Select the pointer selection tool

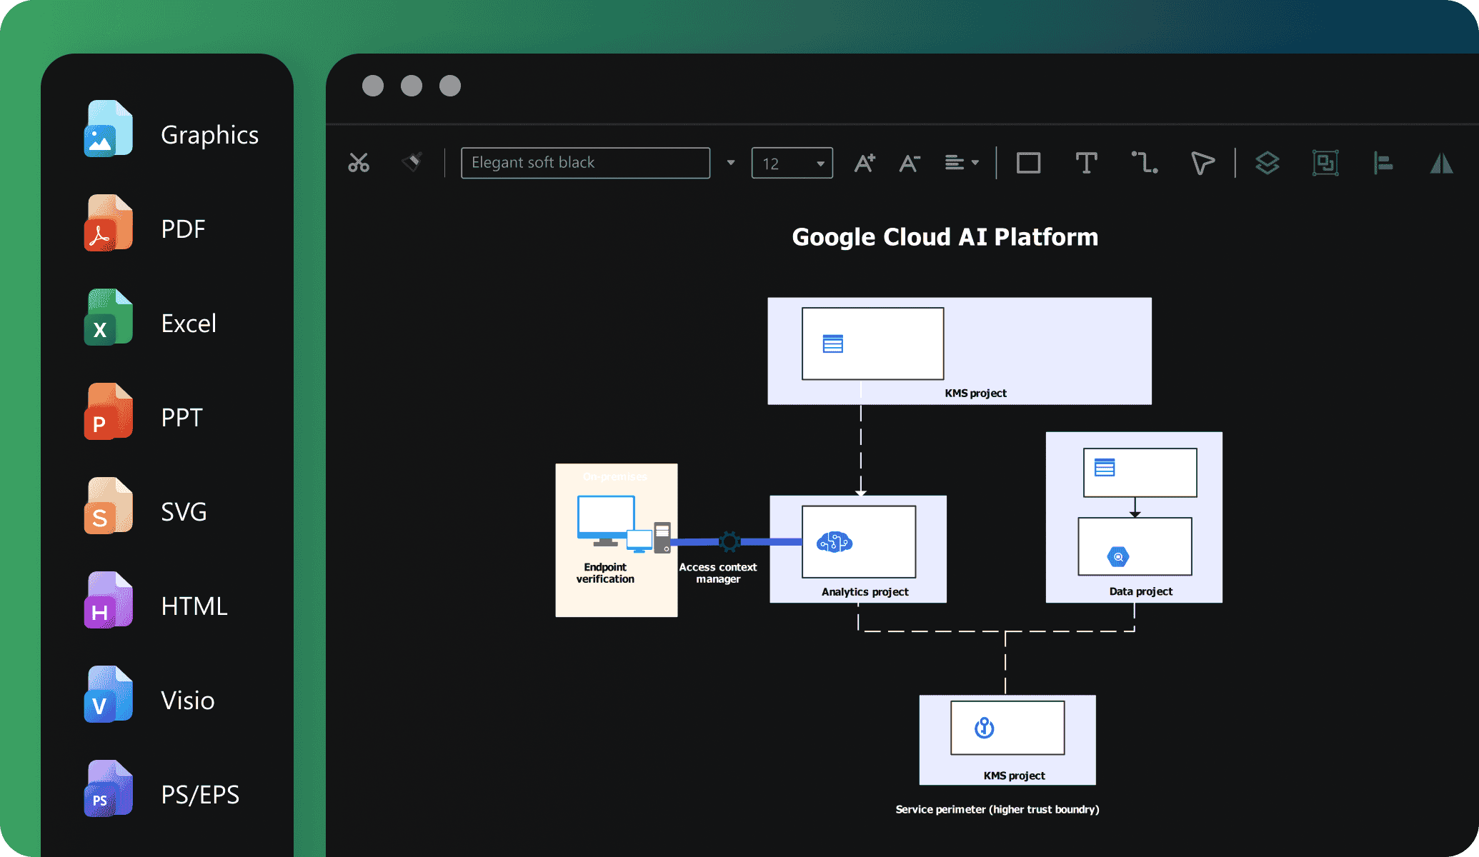tap(1202, 163)
